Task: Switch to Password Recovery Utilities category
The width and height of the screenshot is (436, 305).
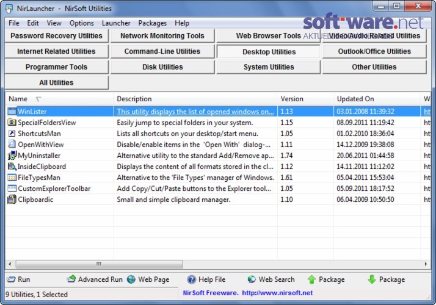Action: (56, 36)
